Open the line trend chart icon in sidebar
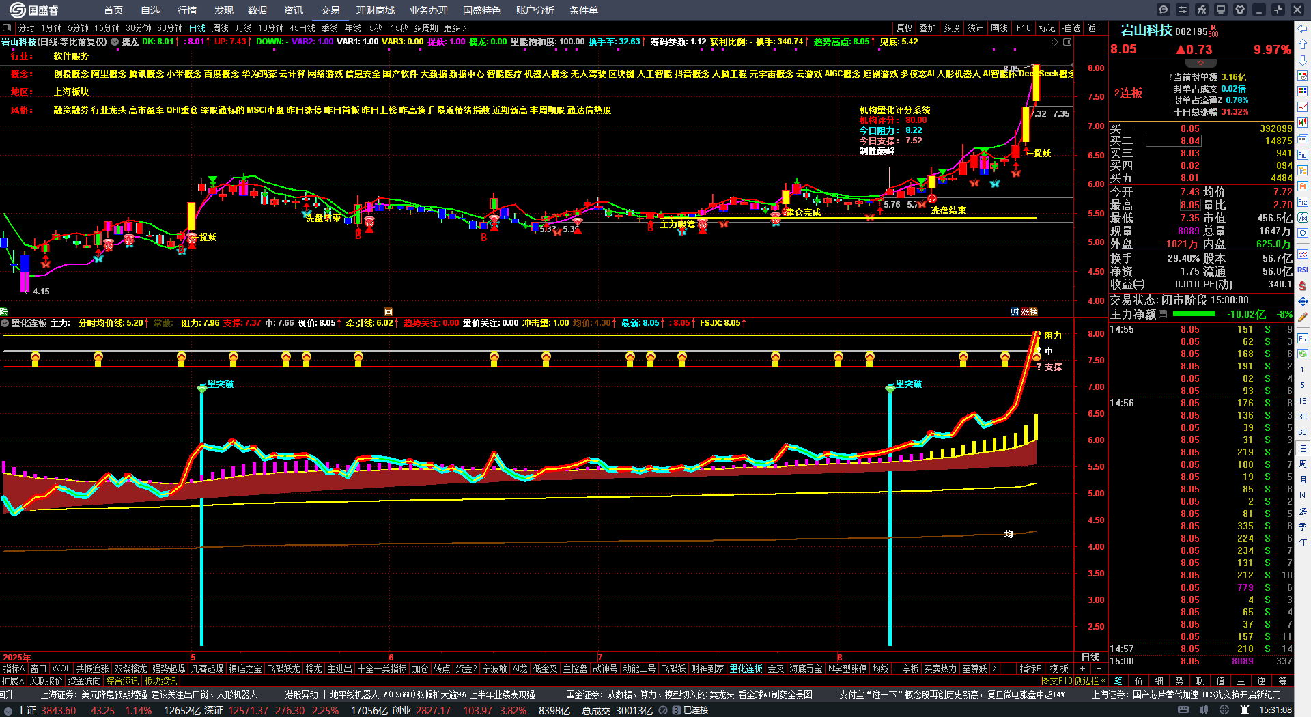The width and height of the screenshot is (1311, 717). (x=1303, y=107)
